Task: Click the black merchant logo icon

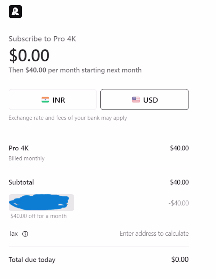Action: (15, 12)
